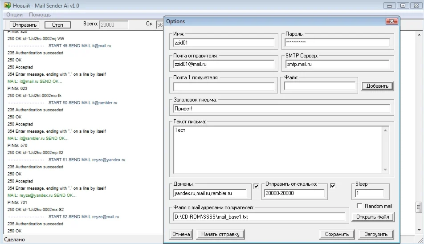Click Начать отправку button
424x244 pixels.
tap(220, 234)
